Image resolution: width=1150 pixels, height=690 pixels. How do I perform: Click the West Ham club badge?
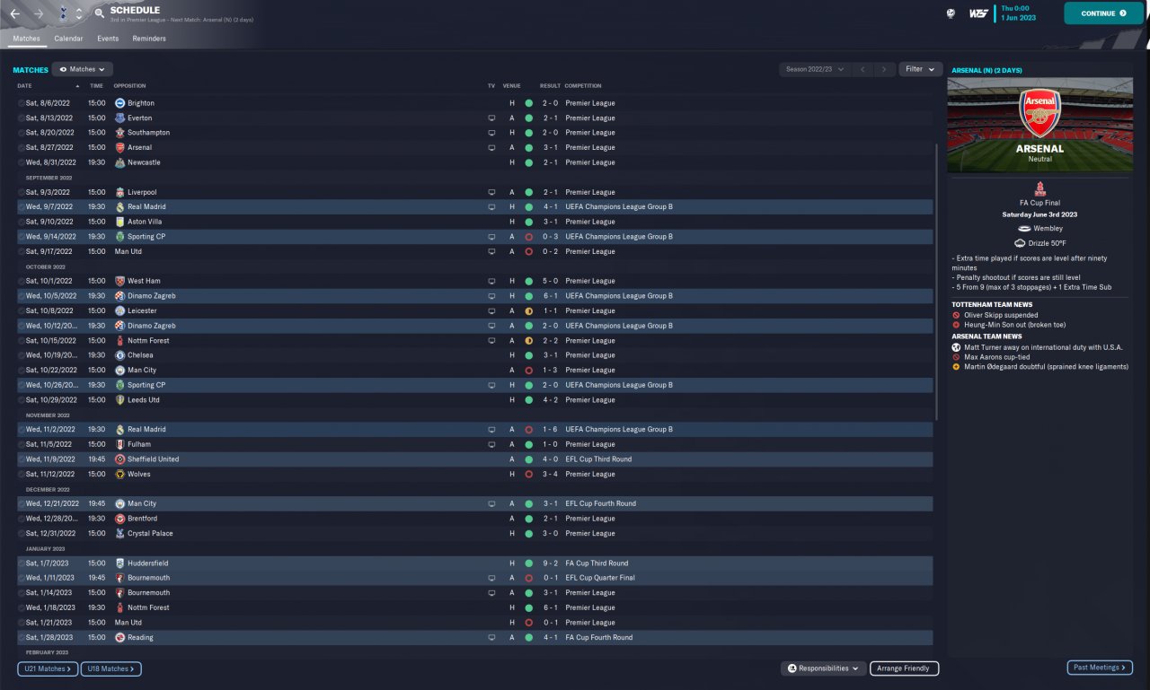tap(119, 281)
